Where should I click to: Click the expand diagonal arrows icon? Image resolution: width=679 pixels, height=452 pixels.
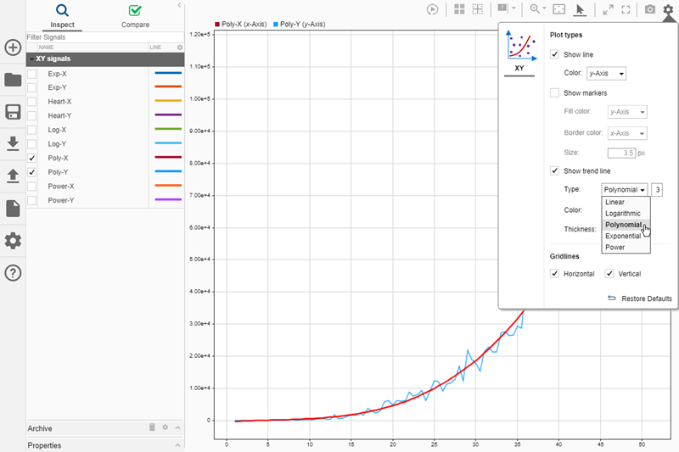pos(608,9)
